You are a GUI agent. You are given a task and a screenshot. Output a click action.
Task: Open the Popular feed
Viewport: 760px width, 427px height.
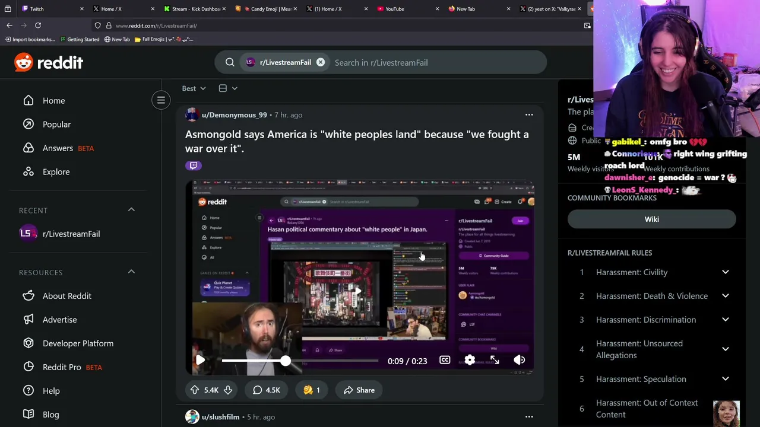pos(56,125)
